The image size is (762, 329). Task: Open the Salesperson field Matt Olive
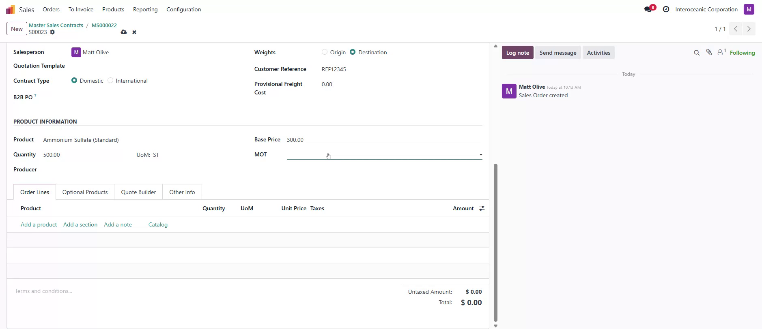[159, 52]
